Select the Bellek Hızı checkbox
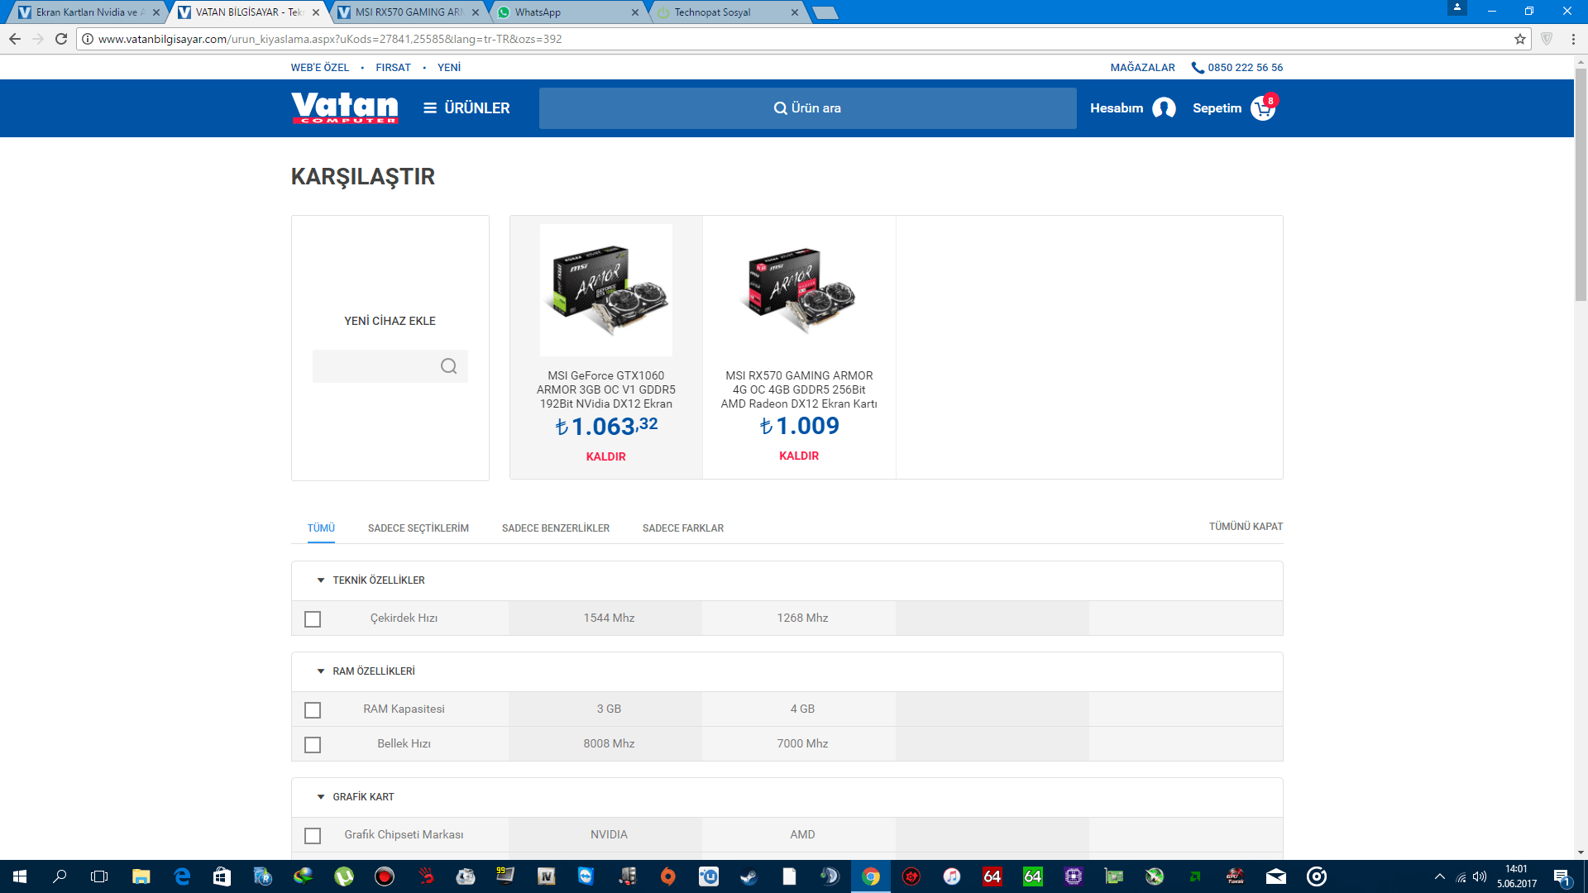Image resolution: width=1588 pixels, height=893 pixels. click(313, 745)
